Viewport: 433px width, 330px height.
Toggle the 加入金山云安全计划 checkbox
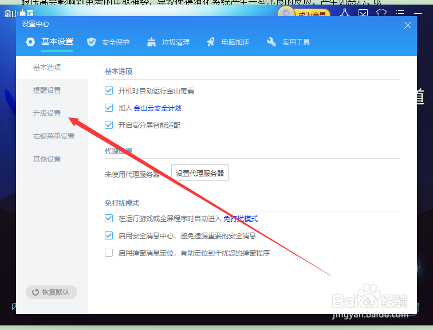tap(109, 108)
